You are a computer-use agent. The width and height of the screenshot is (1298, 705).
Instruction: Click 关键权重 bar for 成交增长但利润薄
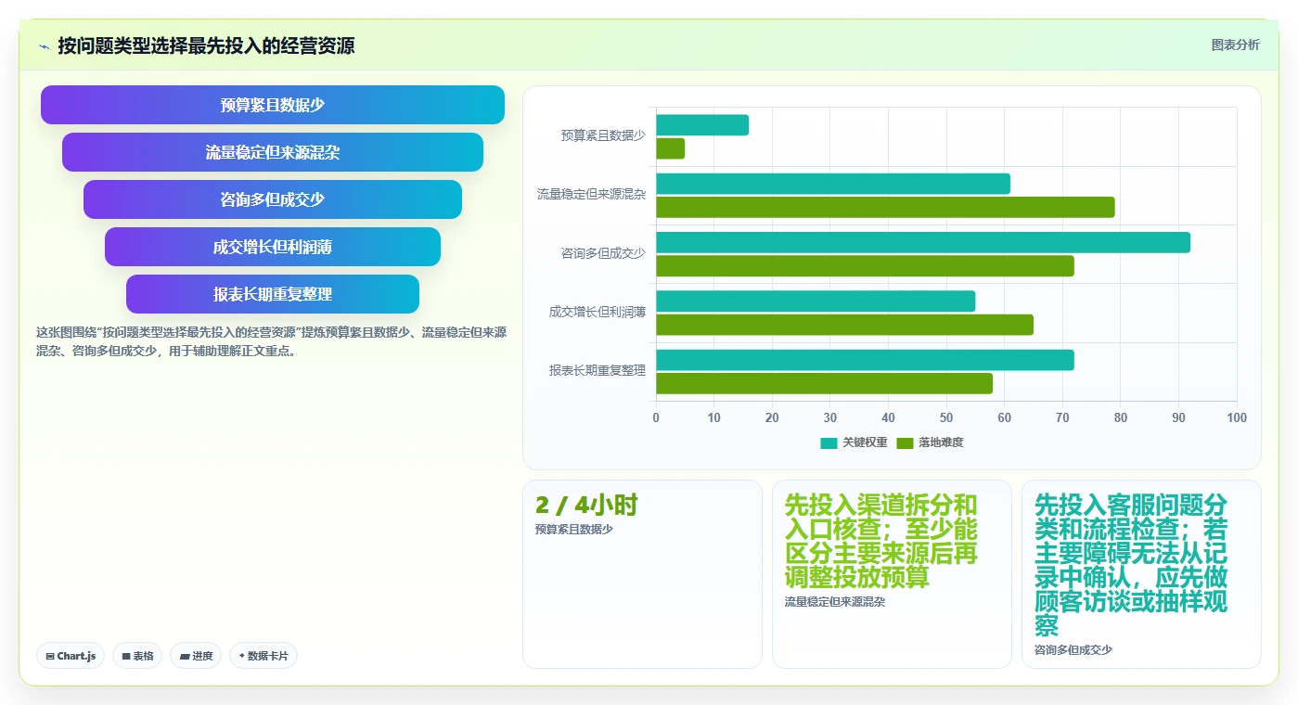coord(816,301)
